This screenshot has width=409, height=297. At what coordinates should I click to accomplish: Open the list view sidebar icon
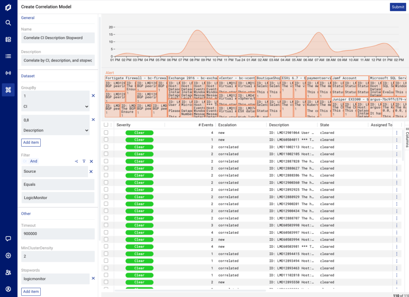[x=8, y=56]
